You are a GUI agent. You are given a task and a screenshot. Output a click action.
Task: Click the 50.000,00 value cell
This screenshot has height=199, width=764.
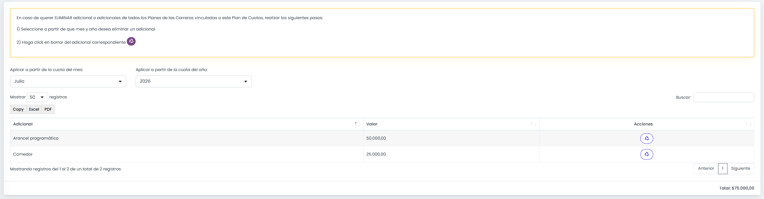coord(452,138)
